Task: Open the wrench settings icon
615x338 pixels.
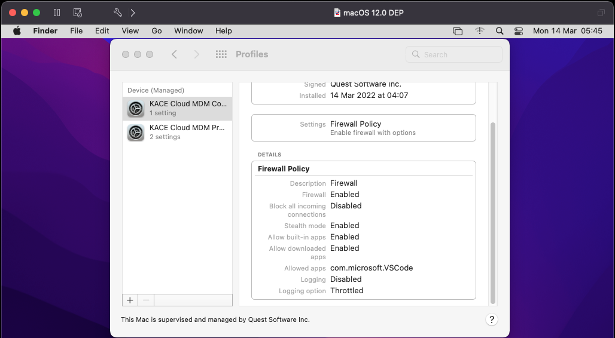Action: tap(118, 13)
